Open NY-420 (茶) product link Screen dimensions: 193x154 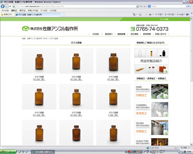[76, 115]
